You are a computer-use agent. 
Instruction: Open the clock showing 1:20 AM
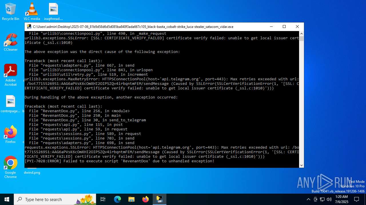[x=341, y=199]
